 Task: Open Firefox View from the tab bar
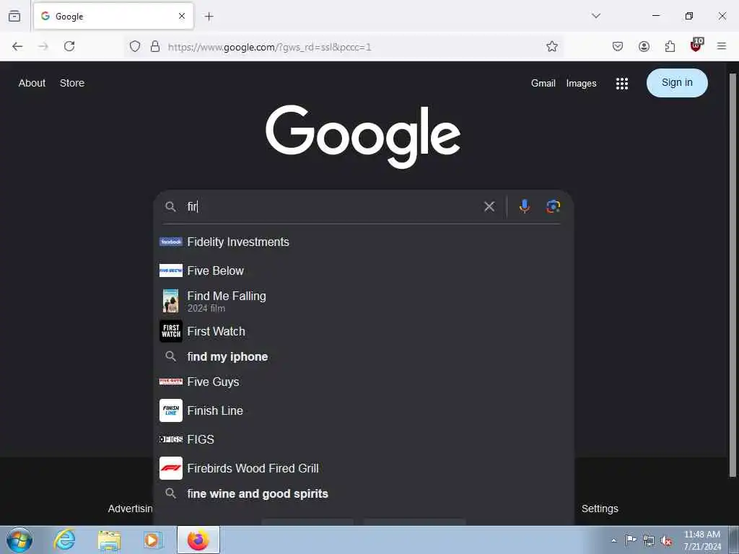pyautogui.click(x=14, y=16)
